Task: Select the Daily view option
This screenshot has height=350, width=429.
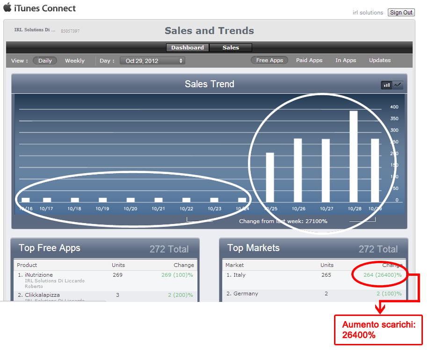Action: point(45,61)
